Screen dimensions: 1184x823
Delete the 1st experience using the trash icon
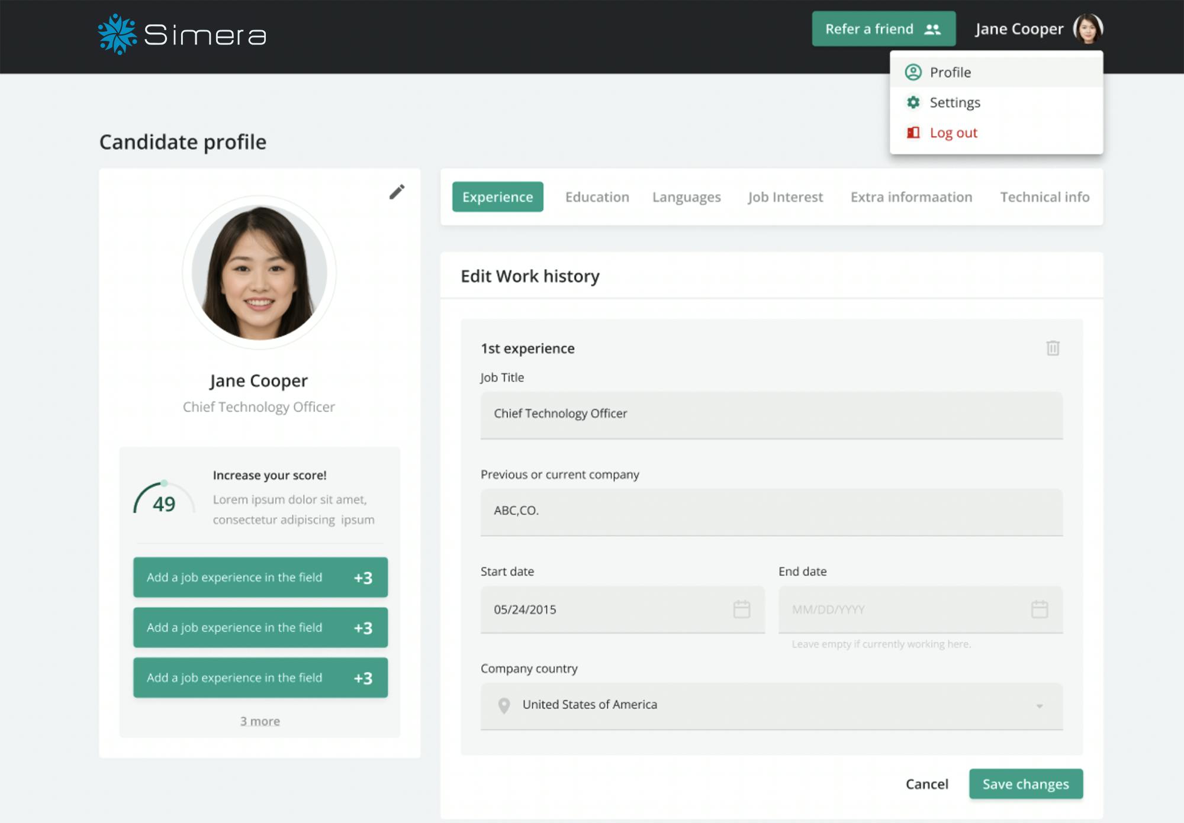1052,349
